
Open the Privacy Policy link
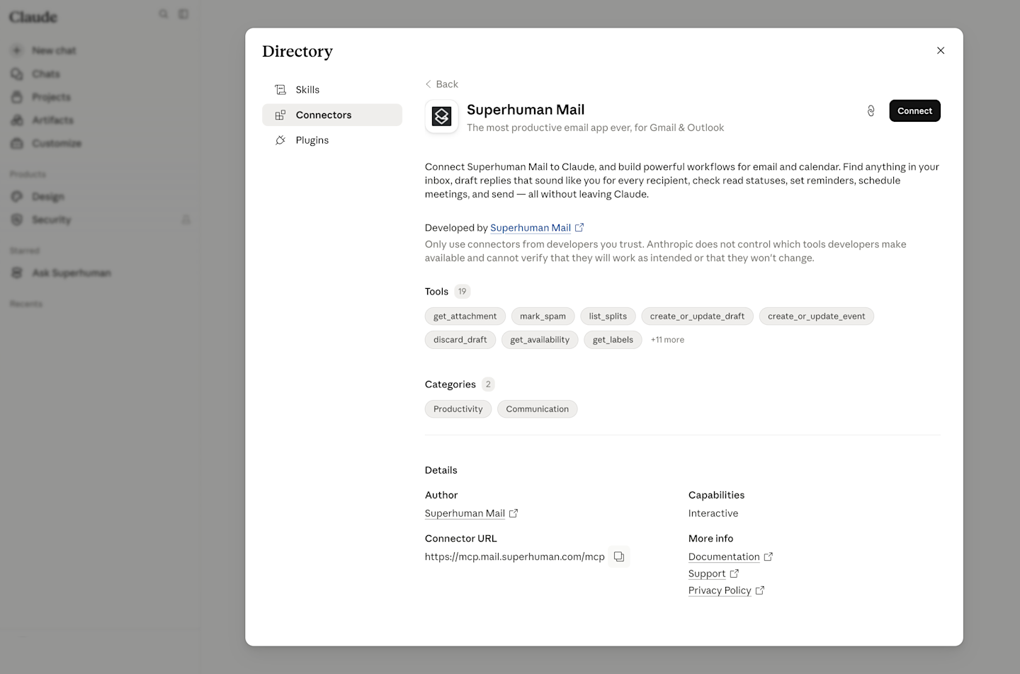[720, 590]
